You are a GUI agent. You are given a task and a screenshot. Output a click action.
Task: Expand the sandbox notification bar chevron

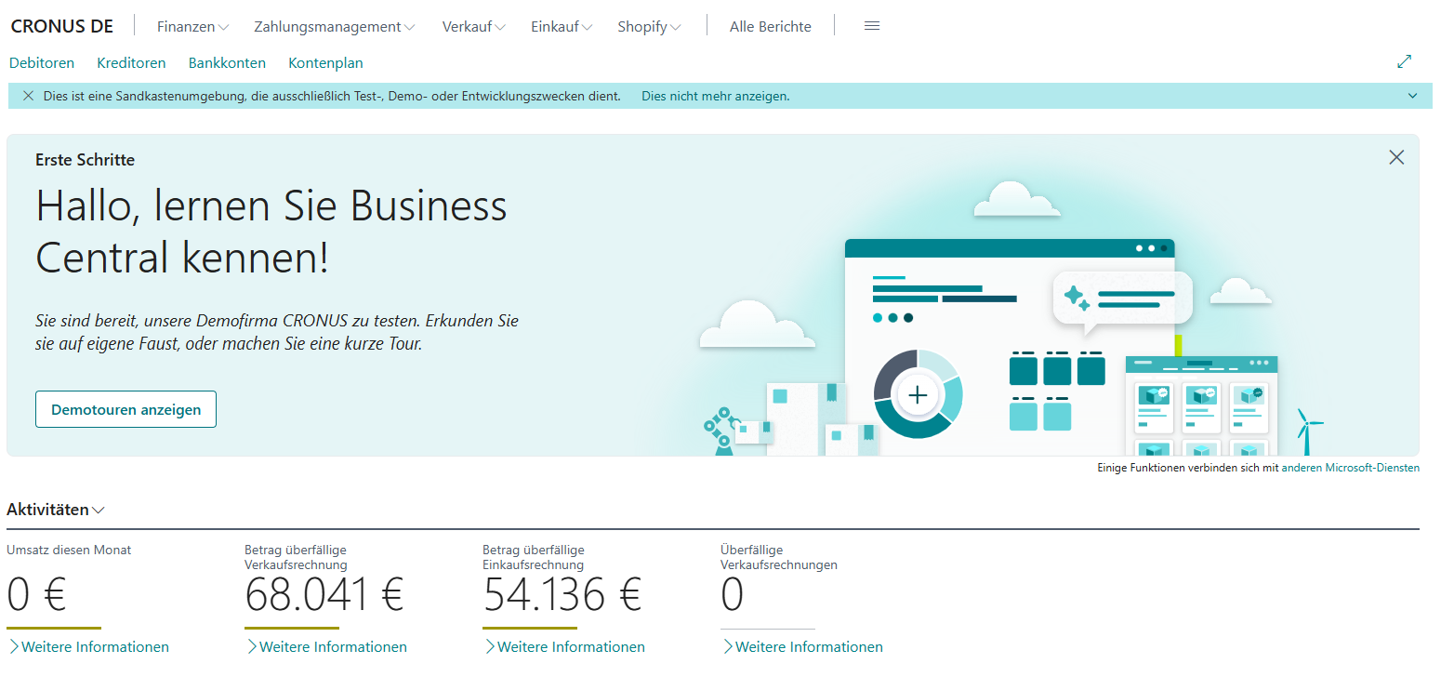[x=1412, y=96]
